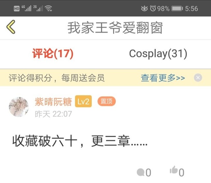Switch to the Cosplay(31) tab
Image resolution: width=211 pixels, height=183 pixels.
coord(158,54)
